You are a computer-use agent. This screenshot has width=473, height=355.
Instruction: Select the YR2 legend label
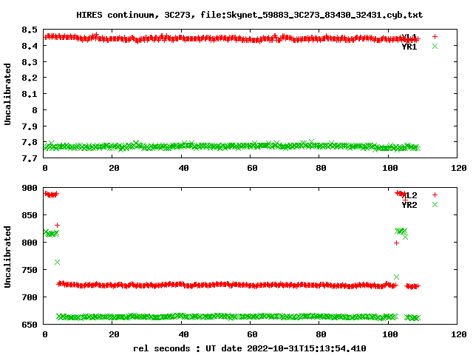pyautogui.click(x=409, y=205)
